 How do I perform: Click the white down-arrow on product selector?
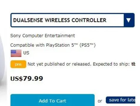(x=129, y=20)
